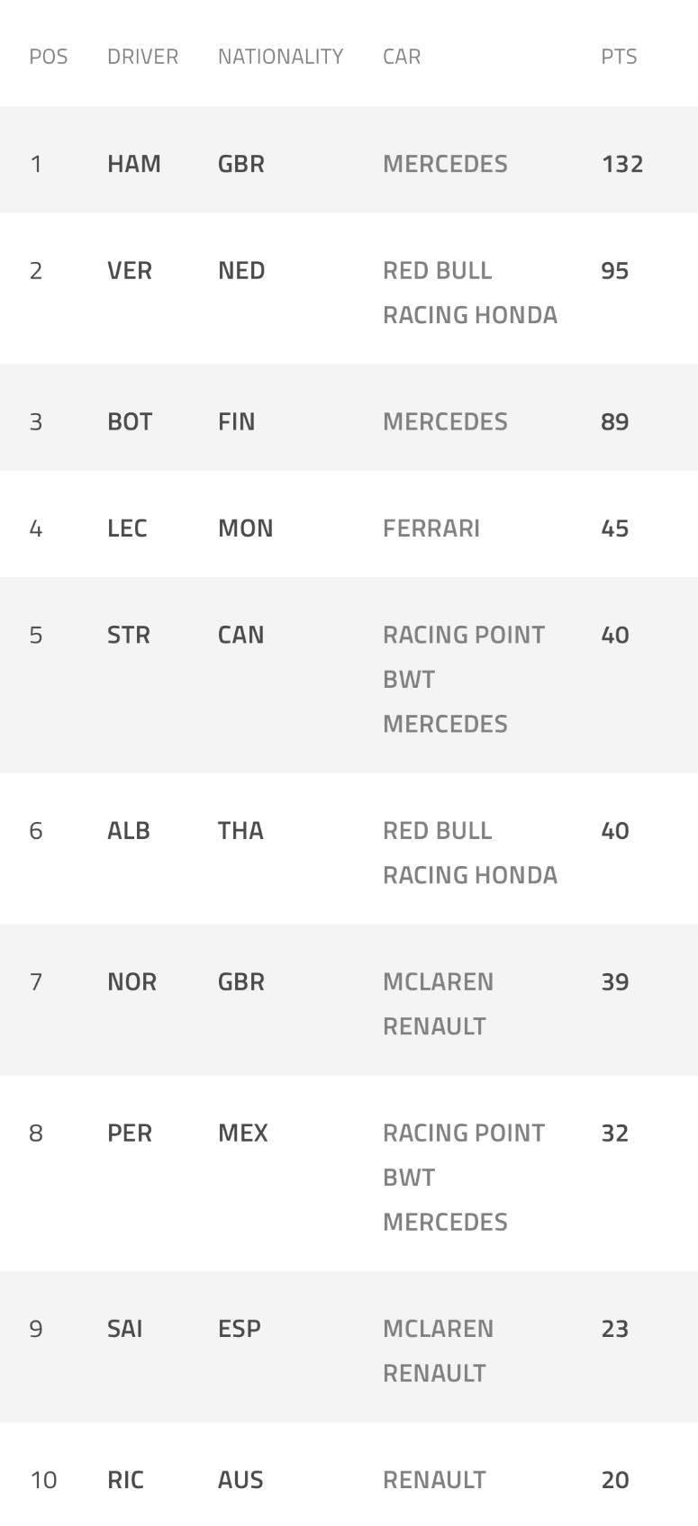Open driver HAM in first position
Image resolution: width=698 pixels, height=1526 pixels.
coord(134,164)
